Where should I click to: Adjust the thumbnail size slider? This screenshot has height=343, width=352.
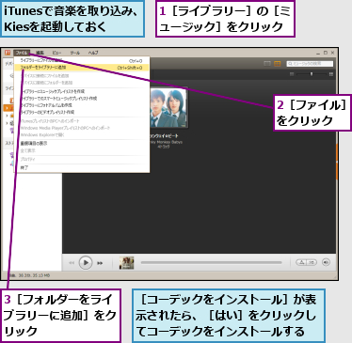tap(312, 74)
